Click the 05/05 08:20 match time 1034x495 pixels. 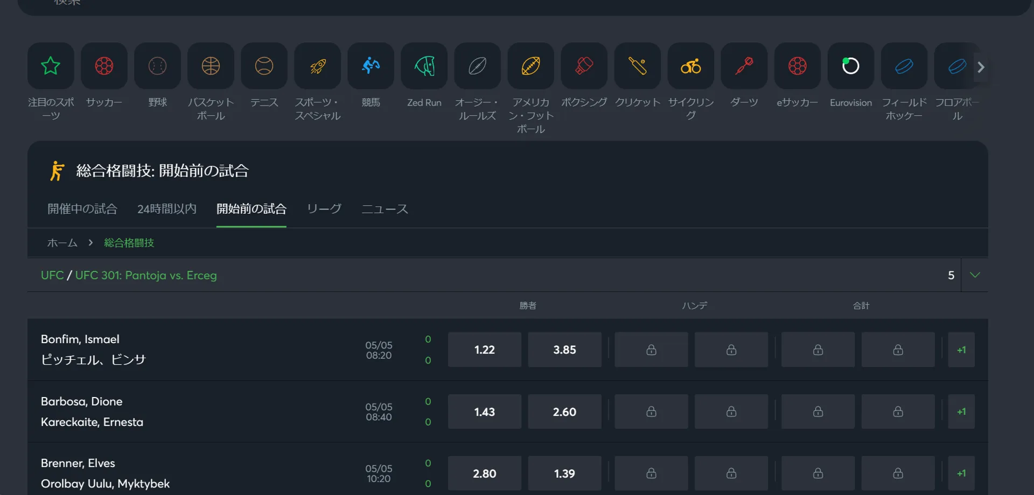[x=379, y=350]
